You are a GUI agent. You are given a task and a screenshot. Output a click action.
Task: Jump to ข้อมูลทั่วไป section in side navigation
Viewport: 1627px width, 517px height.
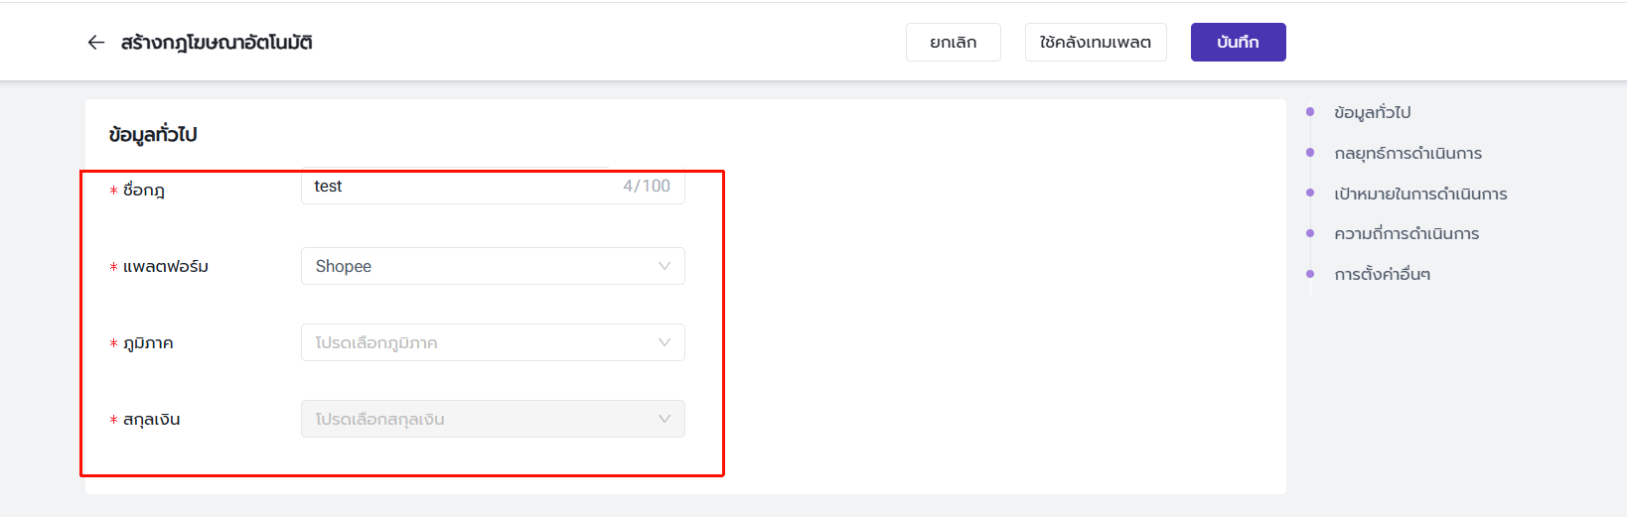point(1372,113)
